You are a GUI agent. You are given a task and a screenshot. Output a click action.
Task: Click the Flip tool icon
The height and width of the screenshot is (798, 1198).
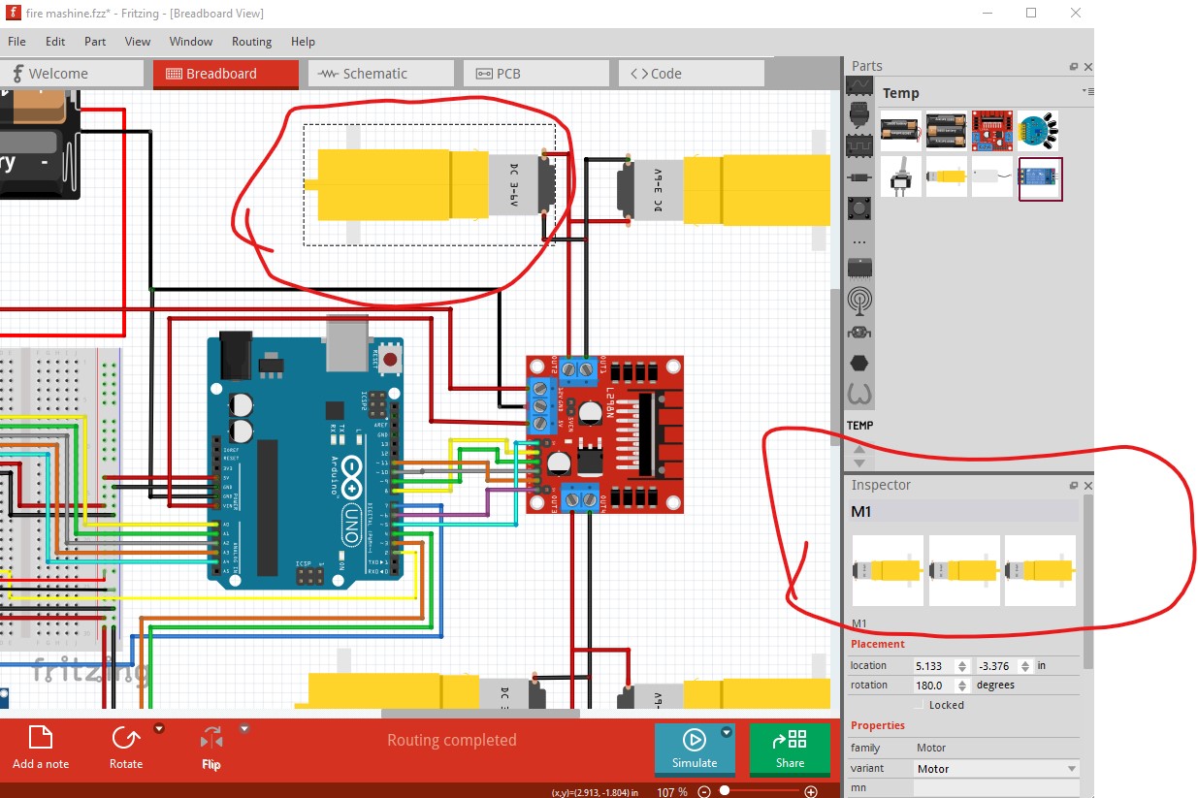210,740
